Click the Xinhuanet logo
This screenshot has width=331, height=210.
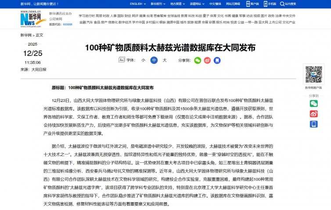33,19
